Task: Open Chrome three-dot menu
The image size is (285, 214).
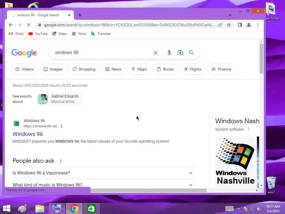Action: coord(258,25)
